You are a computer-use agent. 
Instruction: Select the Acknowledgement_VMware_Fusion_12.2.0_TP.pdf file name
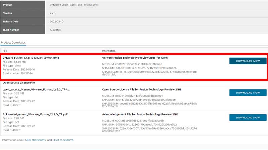click(35, 114)
